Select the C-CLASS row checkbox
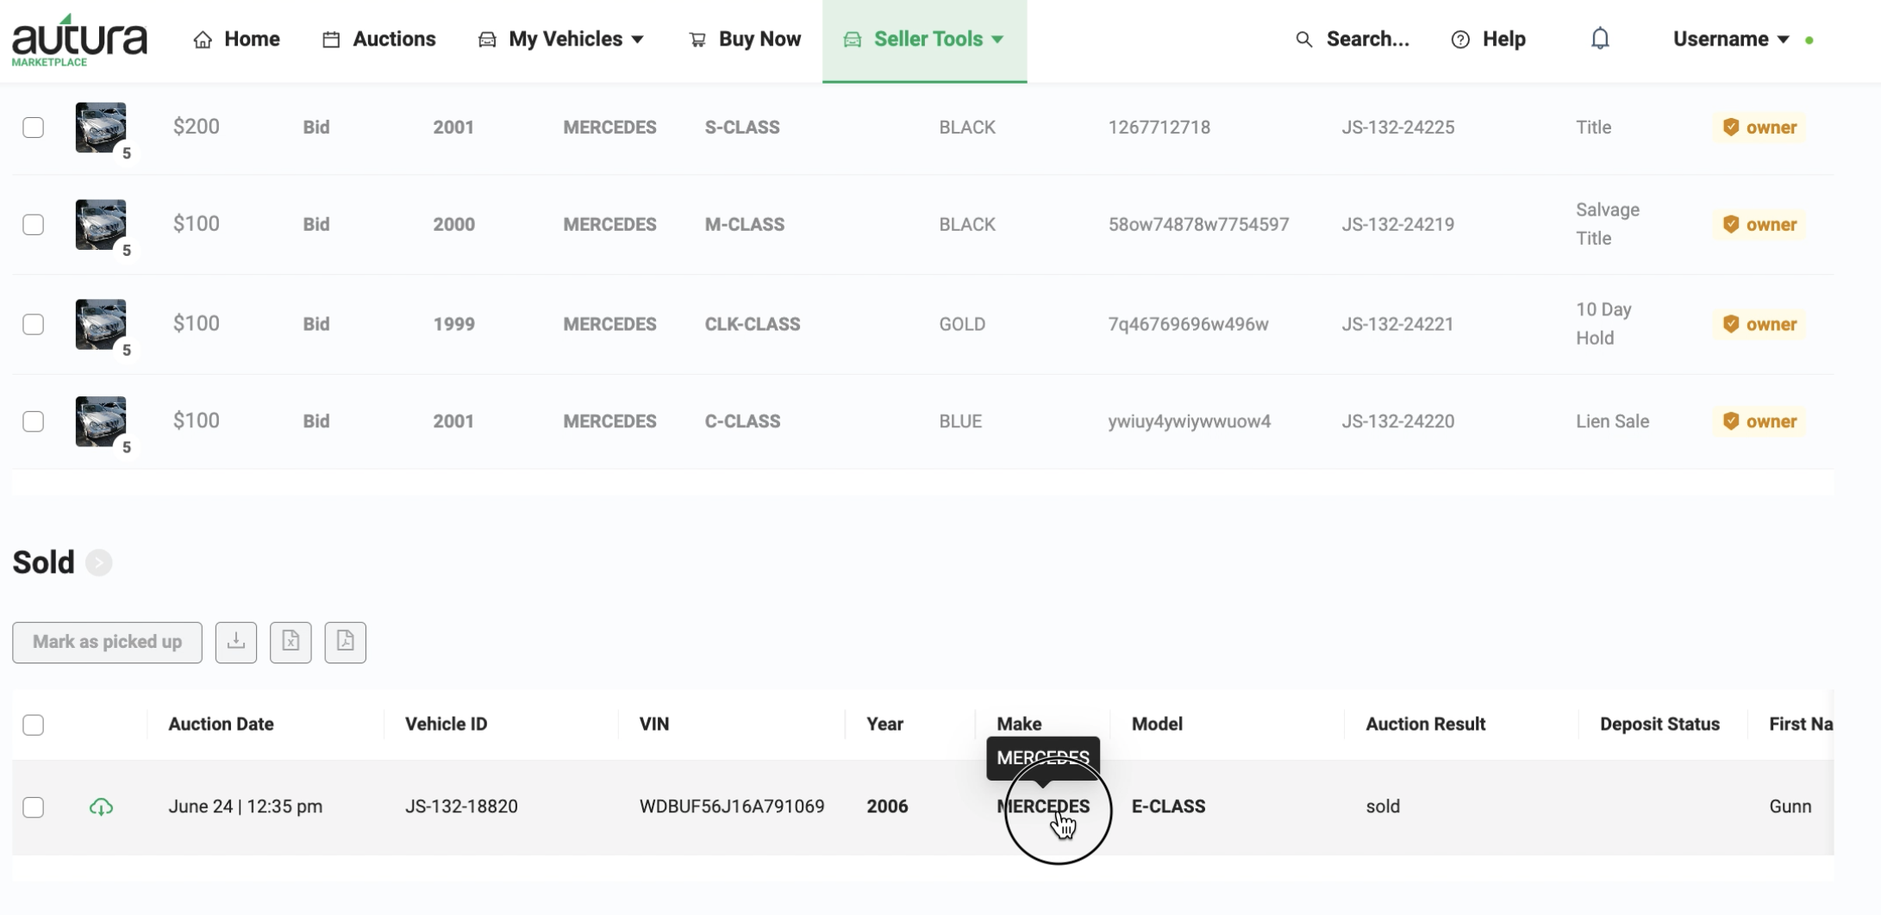The width and height of the screenshot is (1881, 915). [x=33, y=421]
